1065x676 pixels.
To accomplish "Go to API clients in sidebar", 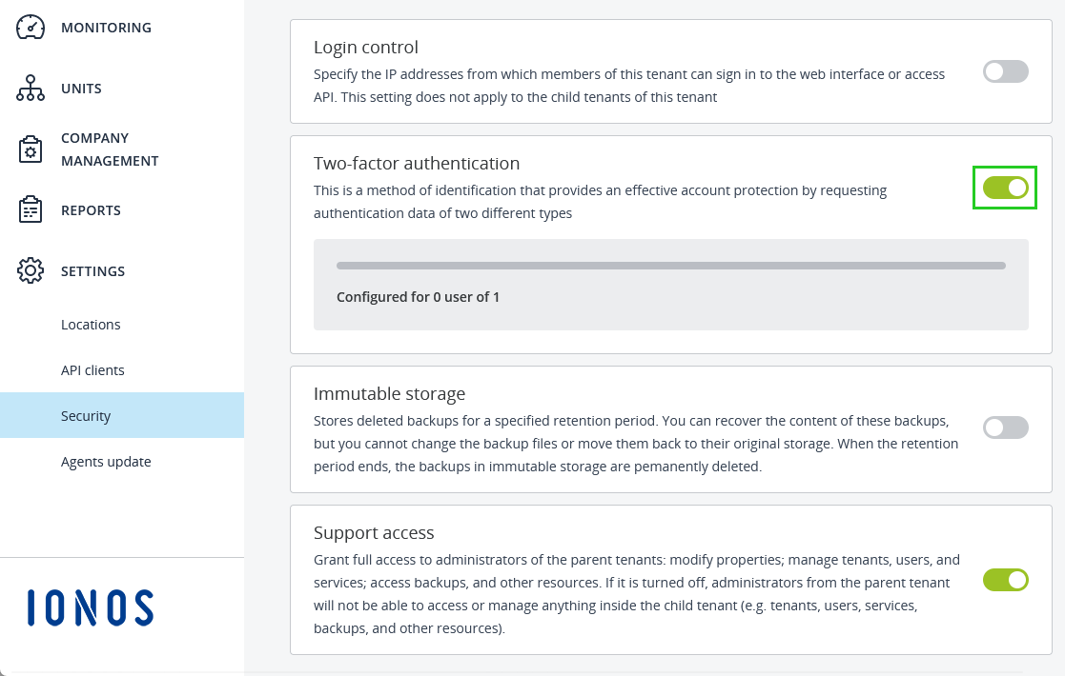I will 92,370.
